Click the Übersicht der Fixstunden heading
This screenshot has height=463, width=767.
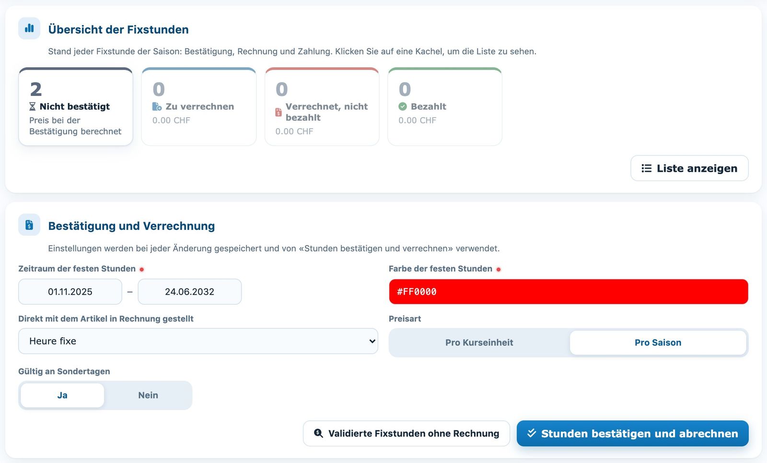pyautogui.click(x=118, y=29)
